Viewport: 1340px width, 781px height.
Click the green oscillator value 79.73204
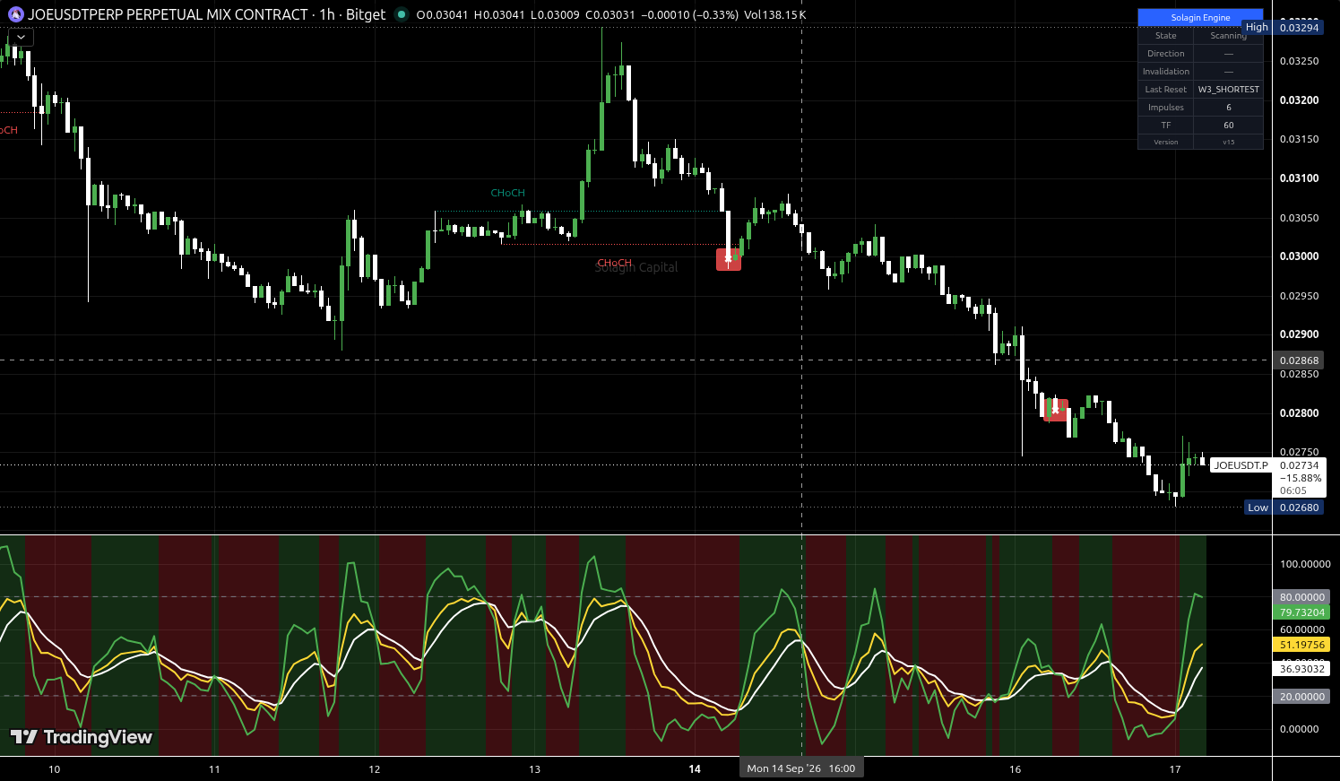[1301, 612]
